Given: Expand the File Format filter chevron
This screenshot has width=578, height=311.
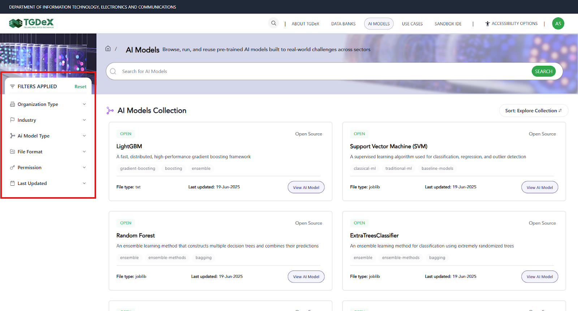Looking at the screenshot, I should point(84,152).
